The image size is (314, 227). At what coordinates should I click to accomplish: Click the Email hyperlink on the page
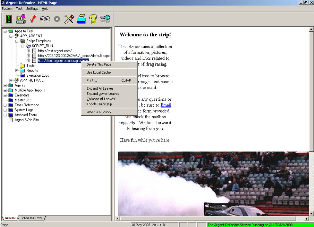click(x=165, y=105)
